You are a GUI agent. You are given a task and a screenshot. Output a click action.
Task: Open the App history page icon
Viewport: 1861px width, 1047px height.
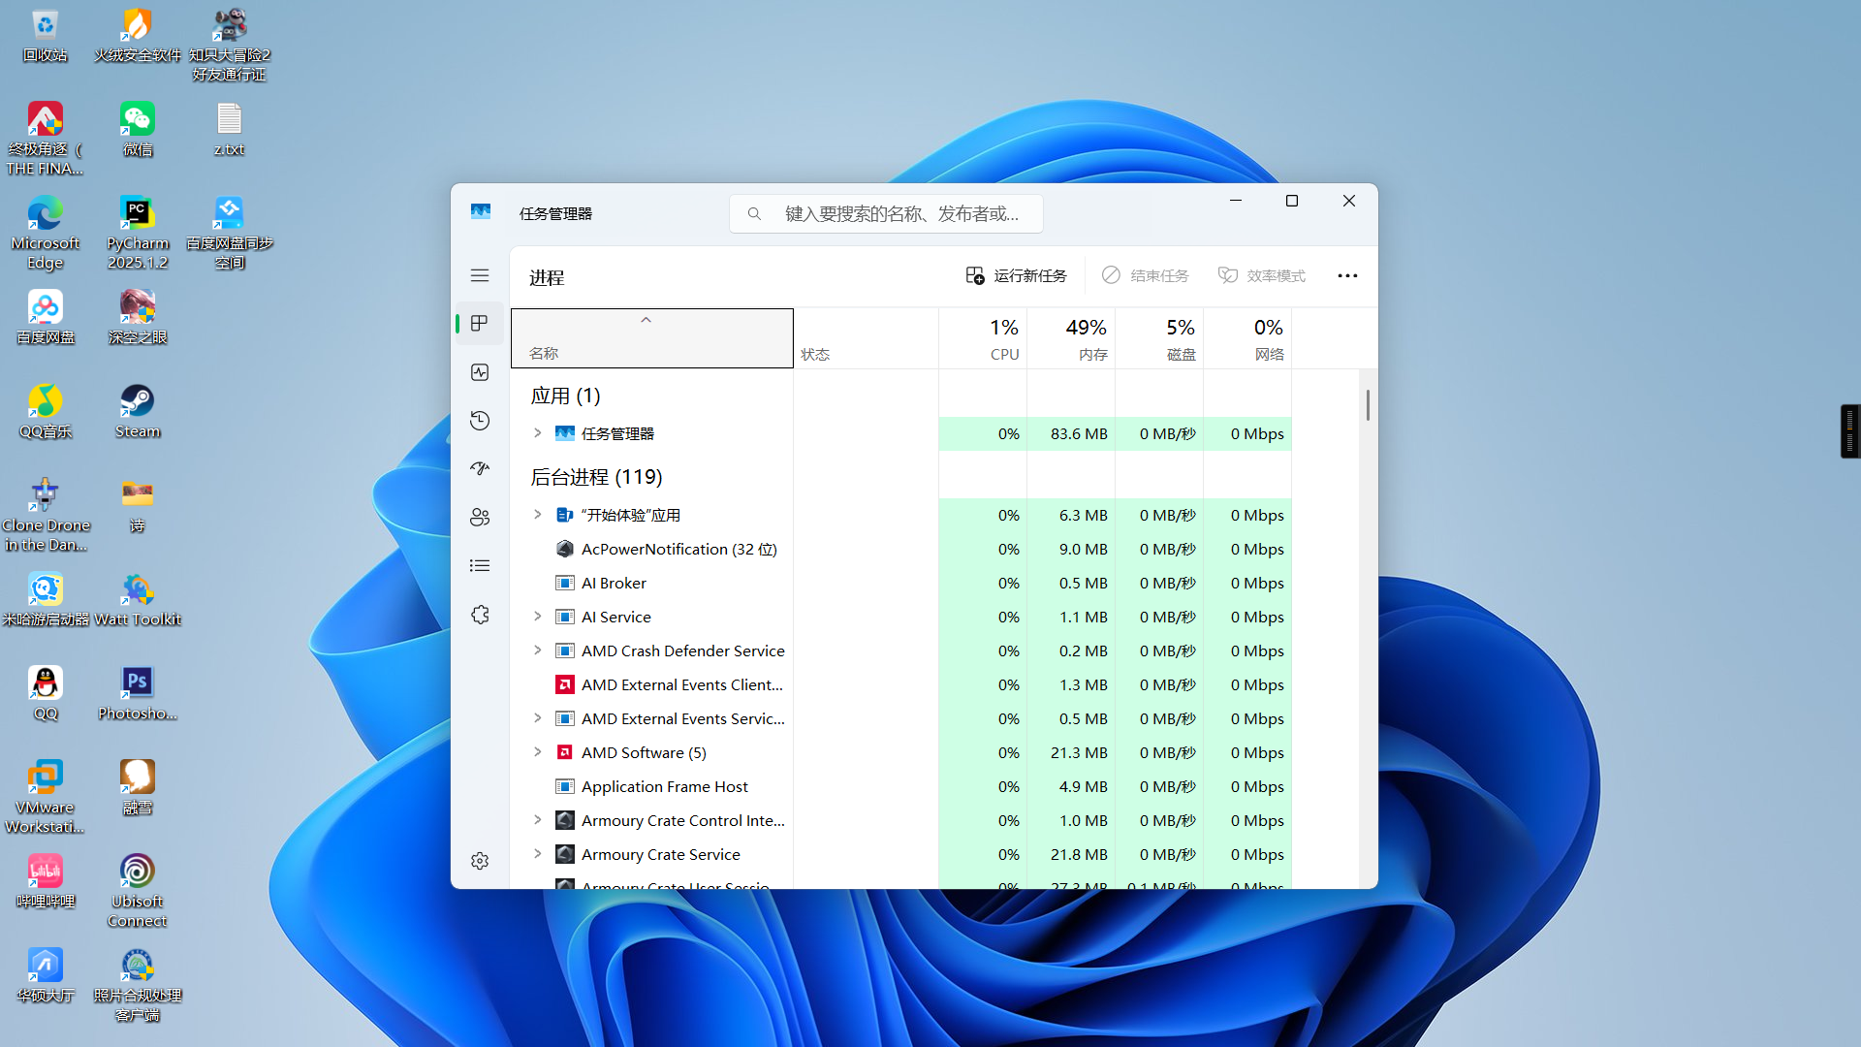point(480,421)
